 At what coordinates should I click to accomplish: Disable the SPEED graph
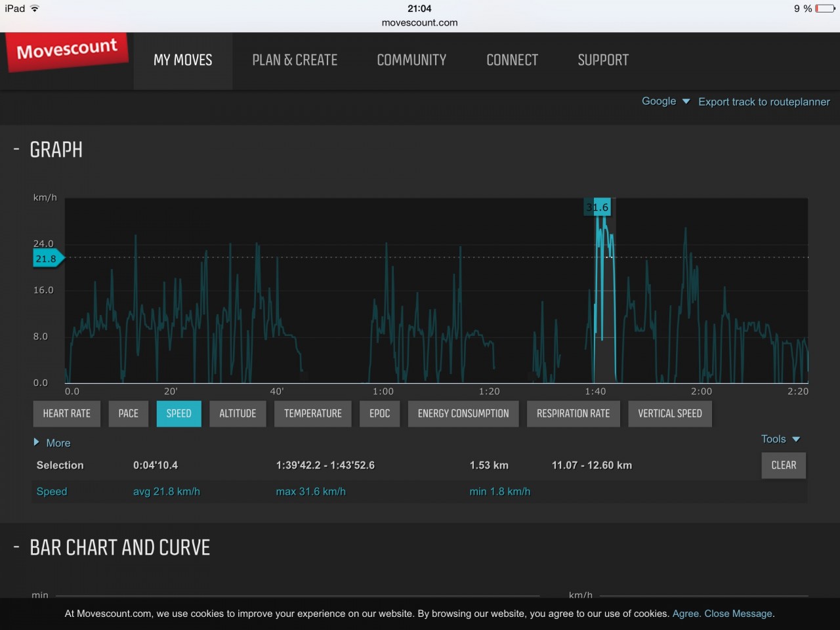point(178,413)
